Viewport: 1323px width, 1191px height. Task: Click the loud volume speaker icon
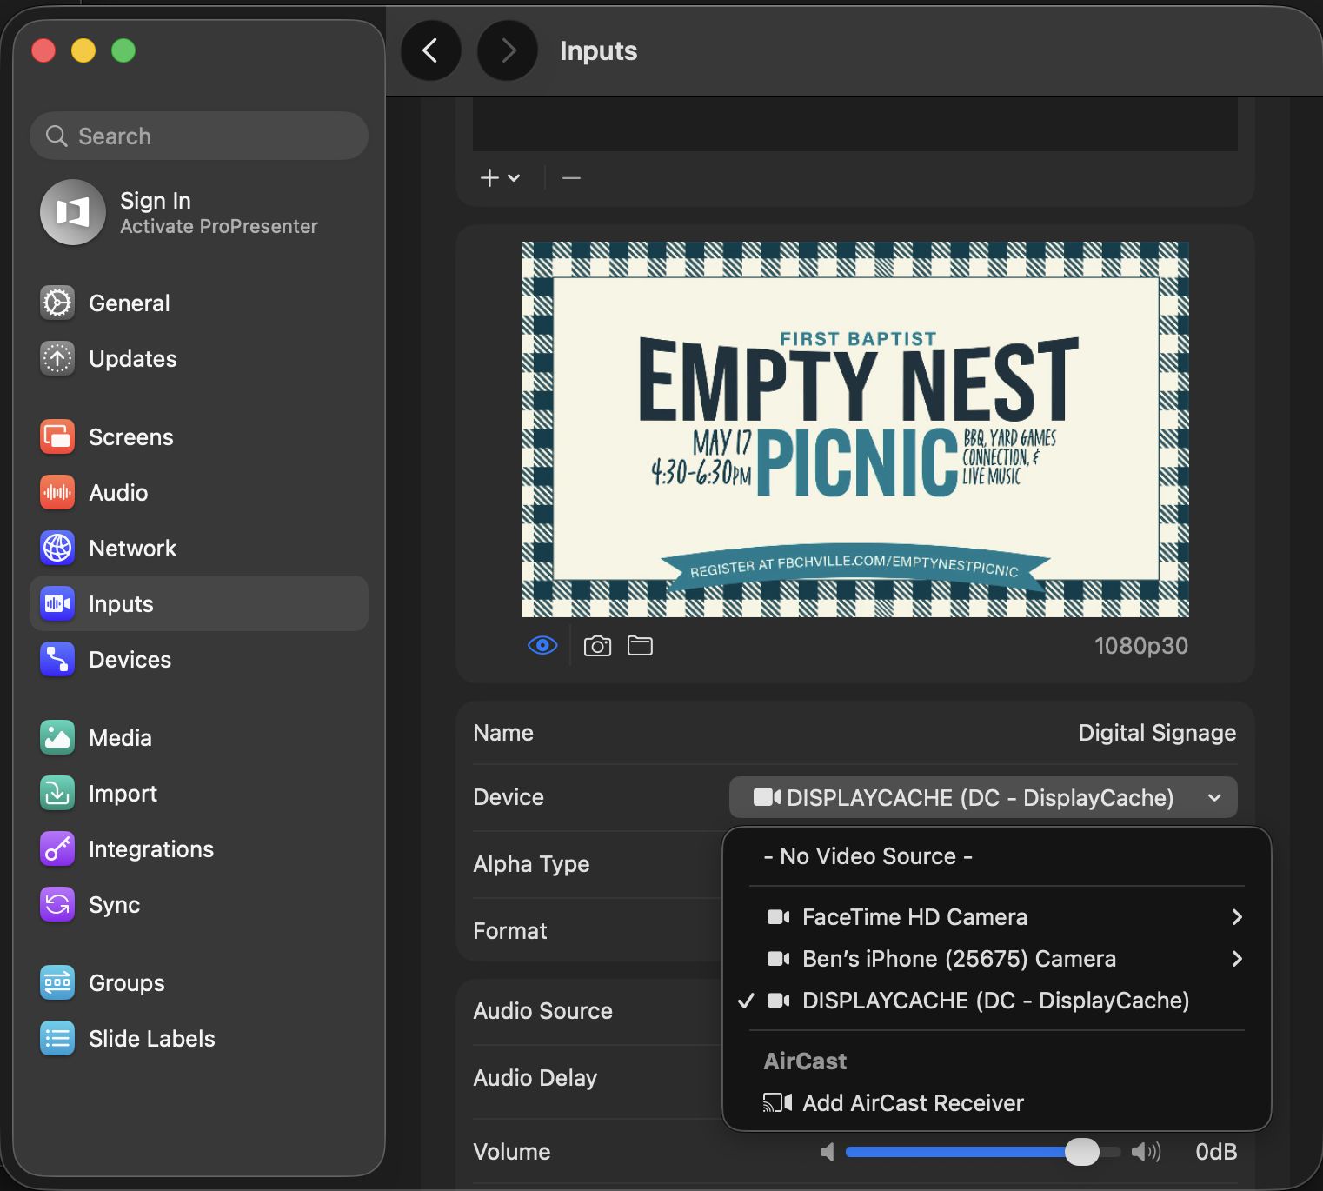1147,1152
